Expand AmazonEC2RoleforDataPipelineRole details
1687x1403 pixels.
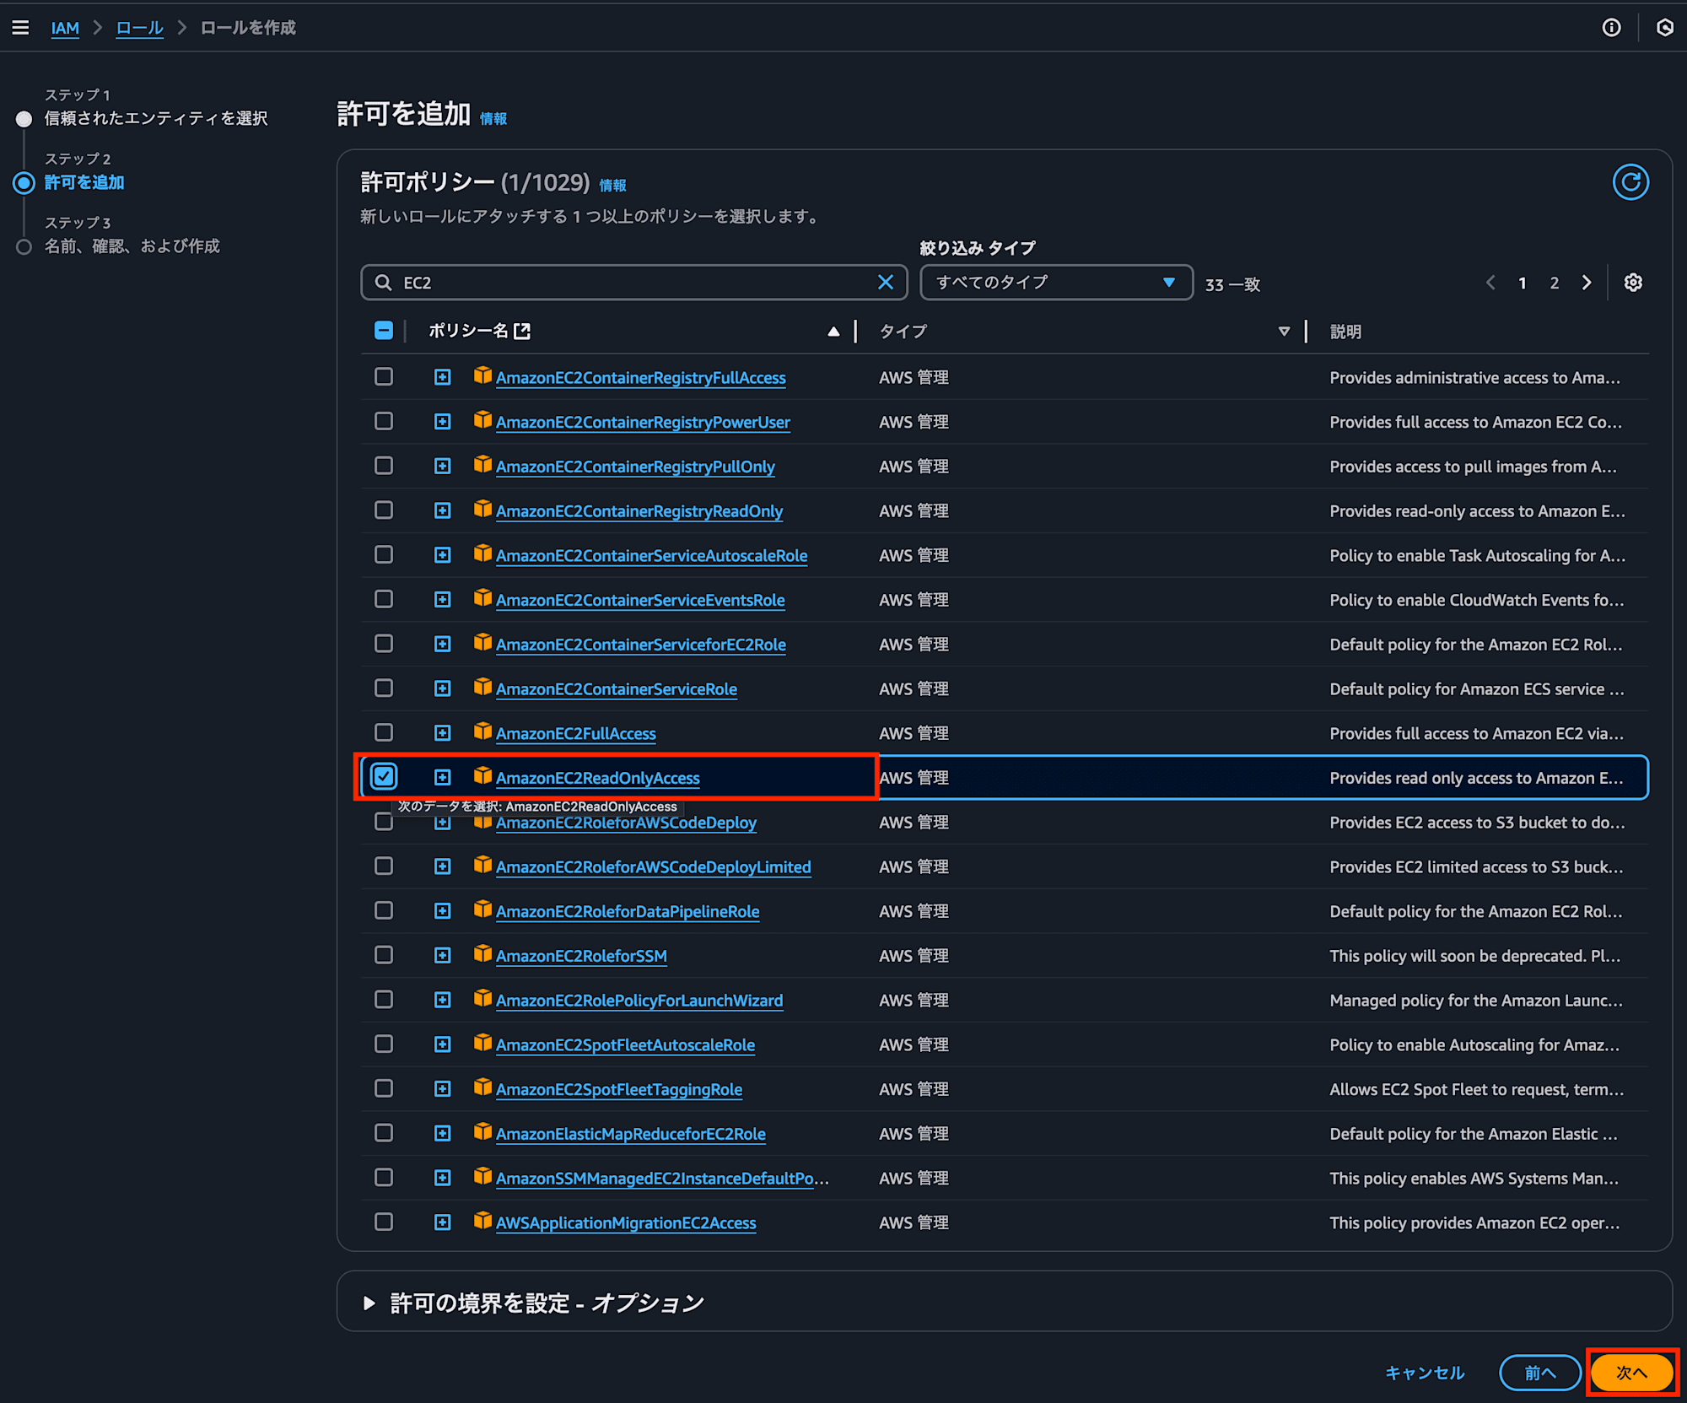tap(442, 911)
